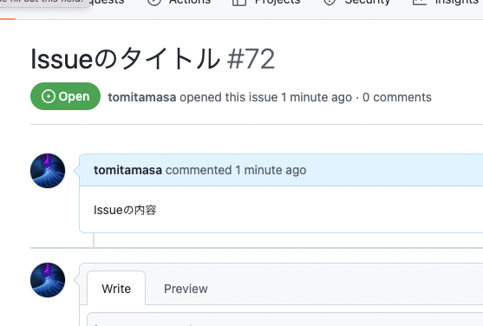Click the issue number #72
The height and width of the screenshot is (326, 483).
coord(251,59)
